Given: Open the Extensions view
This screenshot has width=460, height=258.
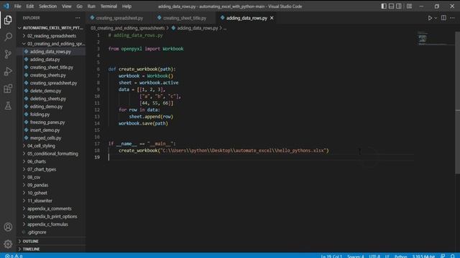Looking at the screenshot, I should point(8,88).
